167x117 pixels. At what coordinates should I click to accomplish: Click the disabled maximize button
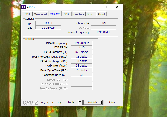105,7
